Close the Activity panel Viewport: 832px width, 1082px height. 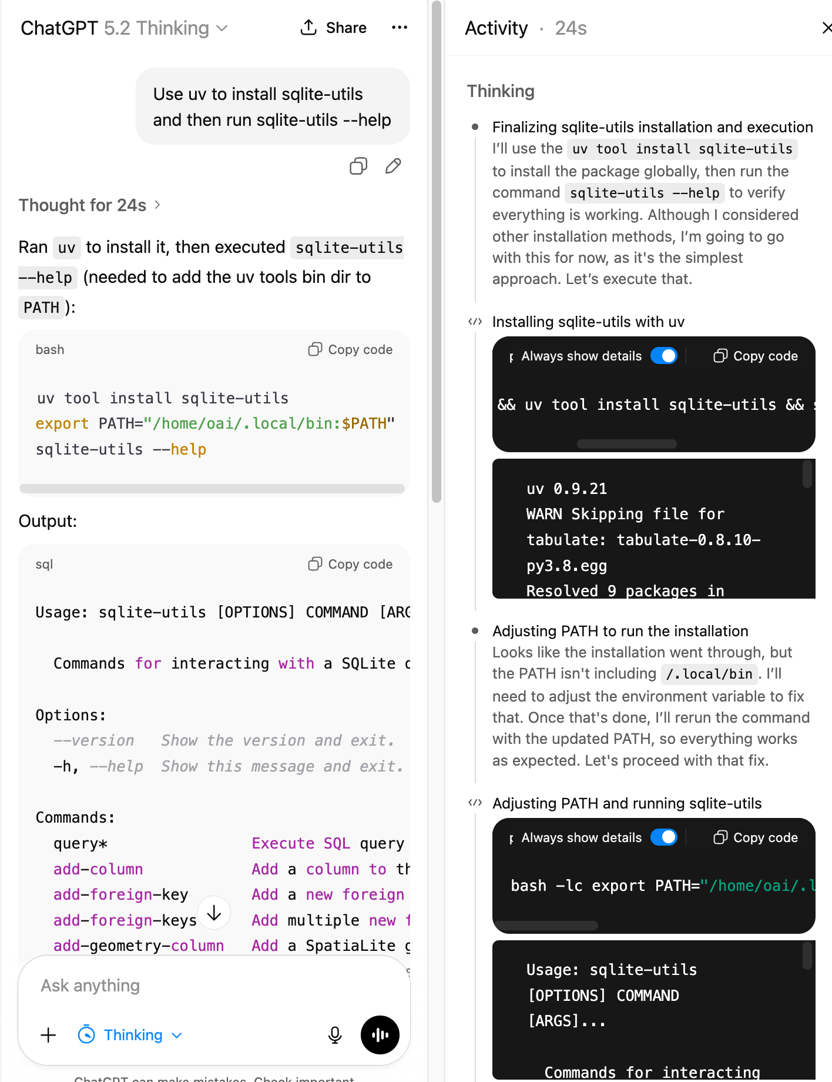pos(826,28)
